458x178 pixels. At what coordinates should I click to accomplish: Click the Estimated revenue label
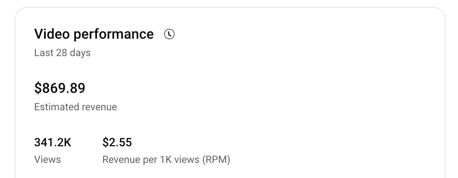coord(76,107)
